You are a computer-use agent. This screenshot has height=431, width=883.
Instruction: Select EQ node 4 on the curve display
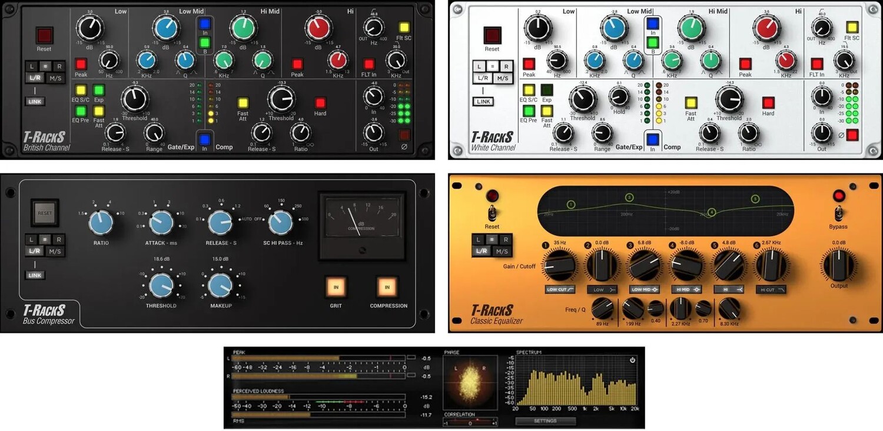[712, 212]
